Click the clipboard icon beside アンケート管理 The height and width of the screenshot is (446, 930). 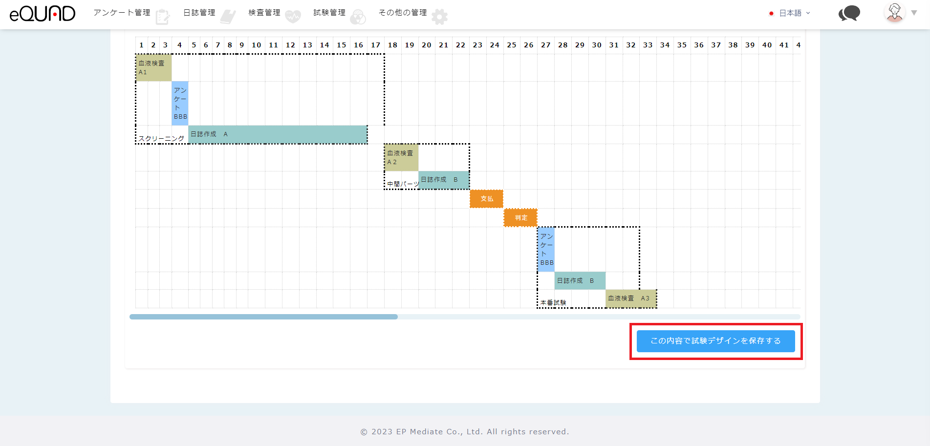click(x=162, y=17)
